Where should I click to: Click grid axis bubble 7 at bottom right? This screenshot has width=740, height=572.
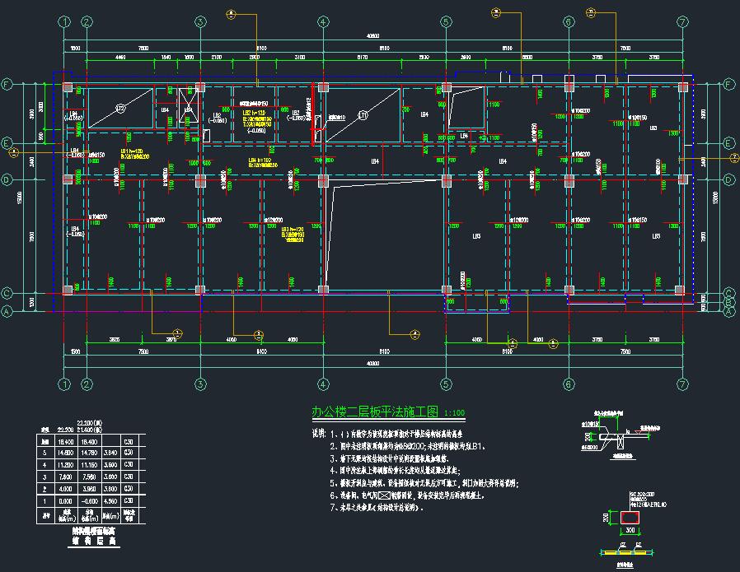[x=682, y=384]
